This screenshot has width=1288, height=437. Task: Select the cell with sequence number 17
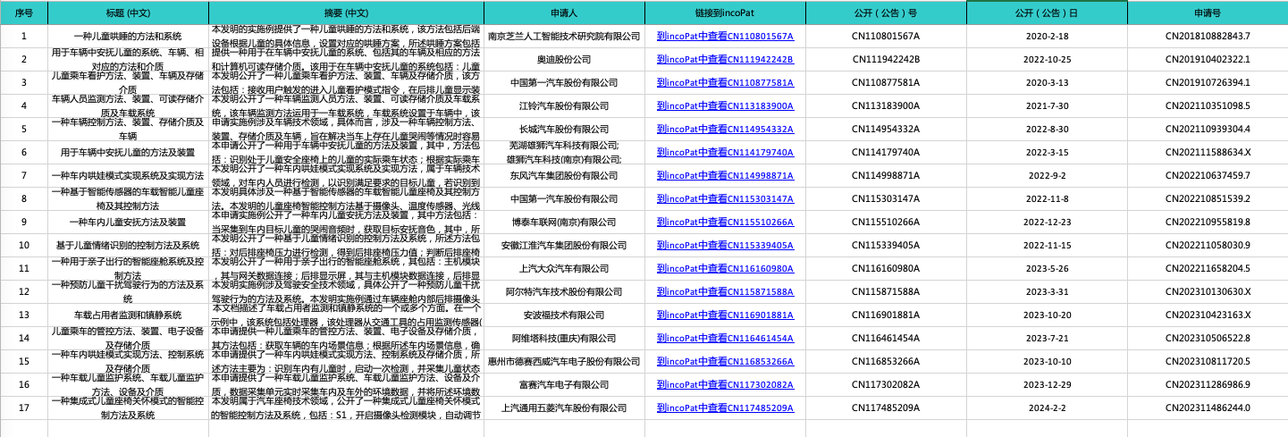pos(24,408)
